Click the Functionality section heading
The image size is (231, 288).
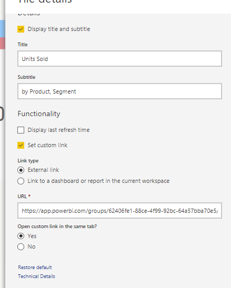pyautogui.click(x=39, y=114)
